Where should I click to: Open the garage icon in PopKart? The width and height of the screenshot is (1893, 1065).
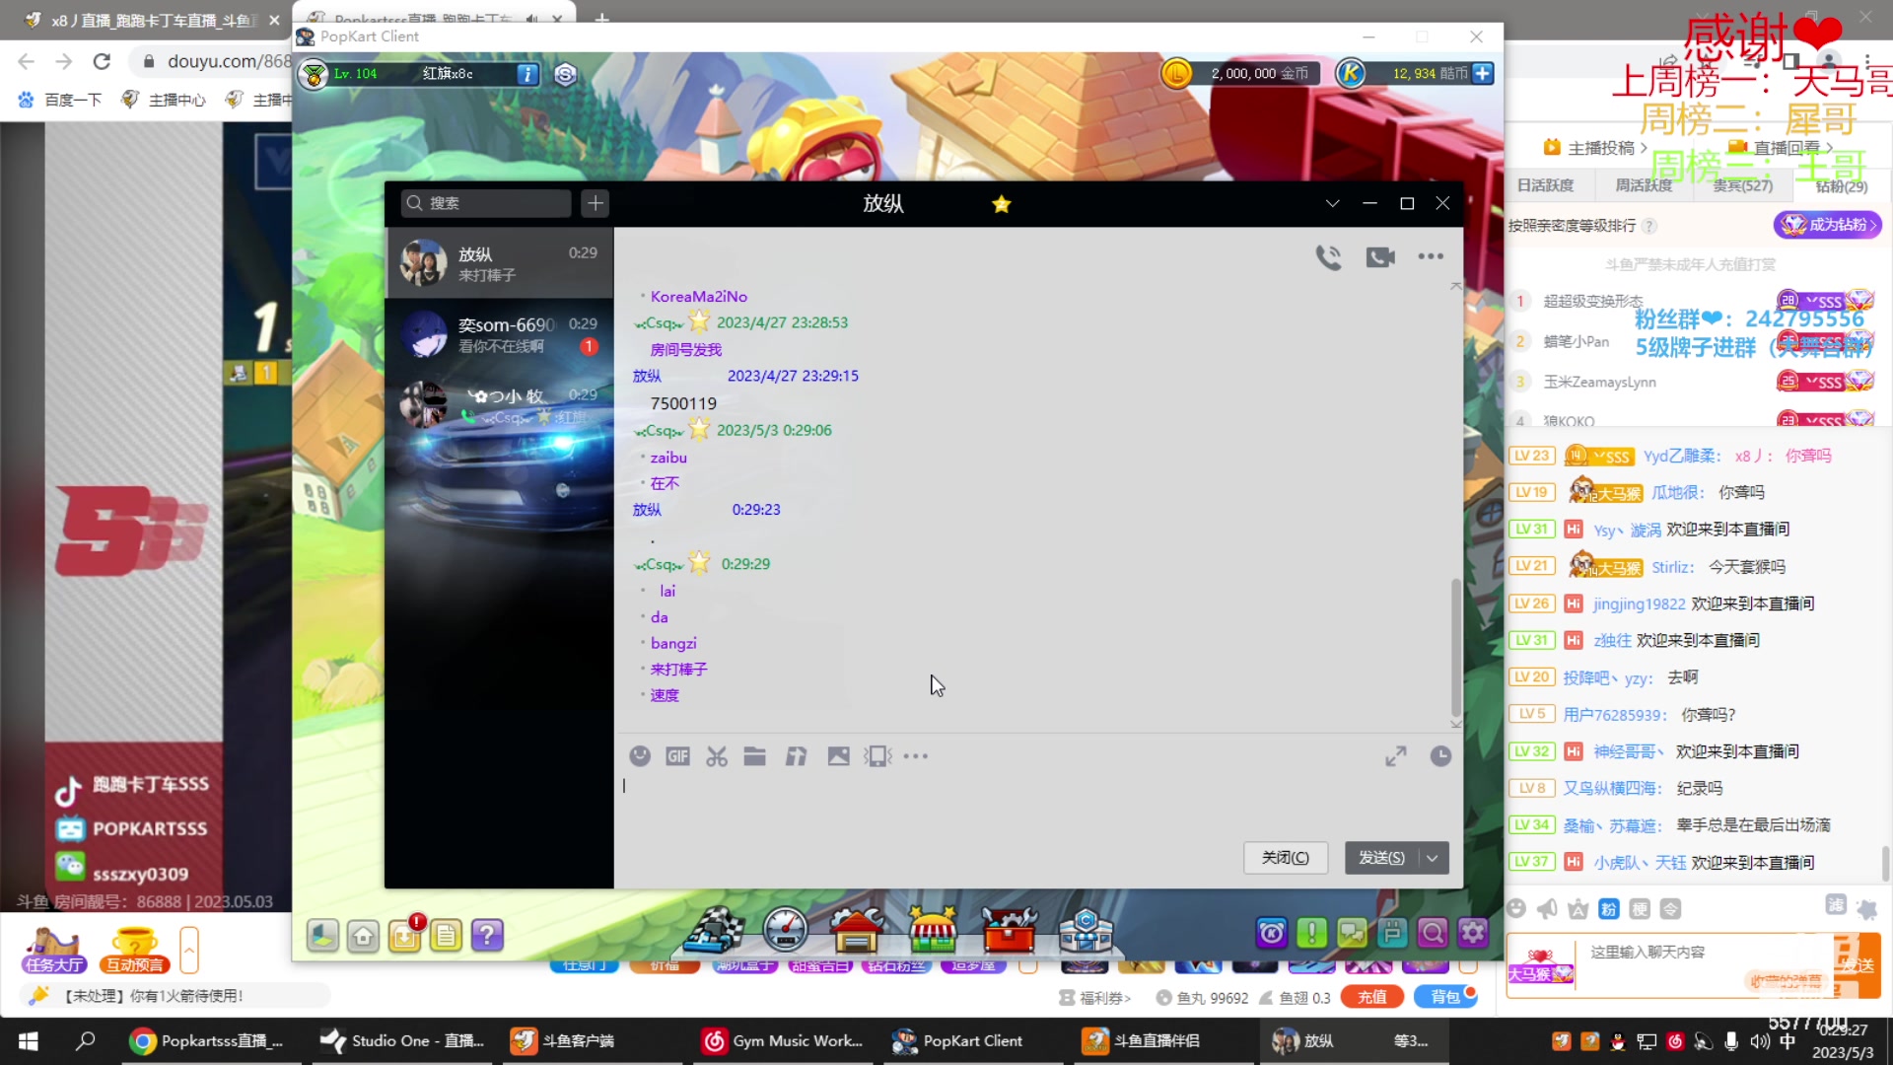coord(856,930)
